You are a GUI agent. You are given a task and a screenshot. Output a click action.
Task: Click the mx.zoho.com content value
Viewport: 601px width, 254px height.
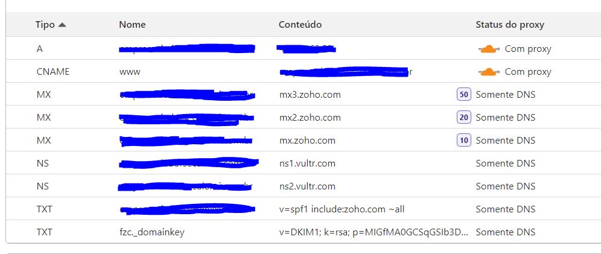pos(307,141)
